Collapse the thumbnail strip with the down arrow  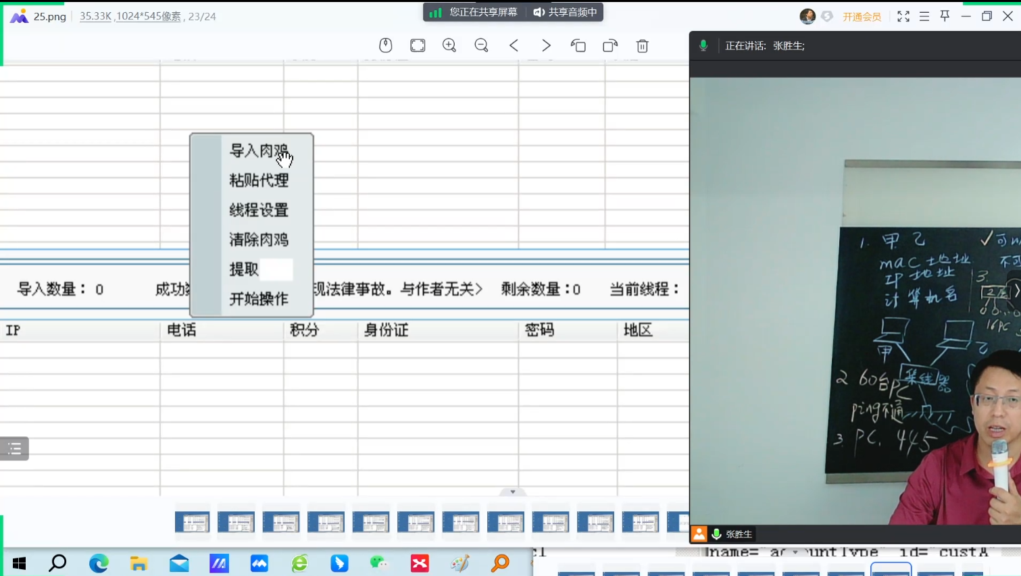point(513,492)
